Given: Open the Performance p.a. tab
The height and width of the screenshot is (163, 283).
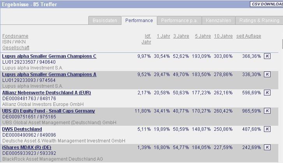Looking at the screenshot, I should 179,21.
